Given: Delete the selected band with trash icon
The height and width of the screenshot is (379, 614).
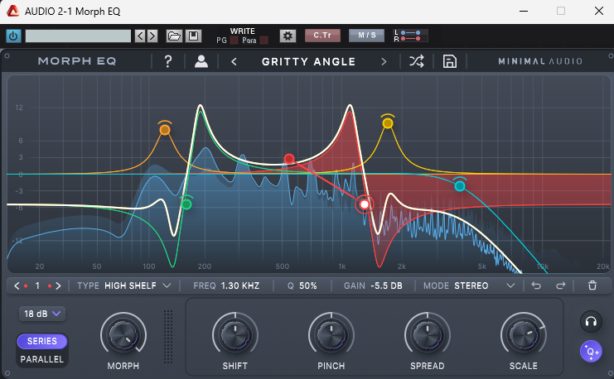Looking at the screenshot, I should pos(592,285).
